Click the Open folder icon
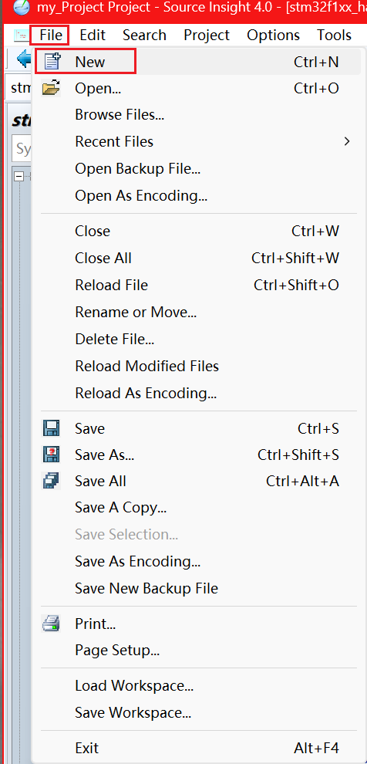 (x=51, y=88)
